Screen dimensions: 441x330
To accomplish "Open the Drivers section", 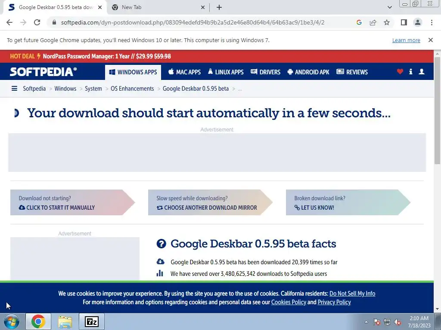I will pos(265,72).
